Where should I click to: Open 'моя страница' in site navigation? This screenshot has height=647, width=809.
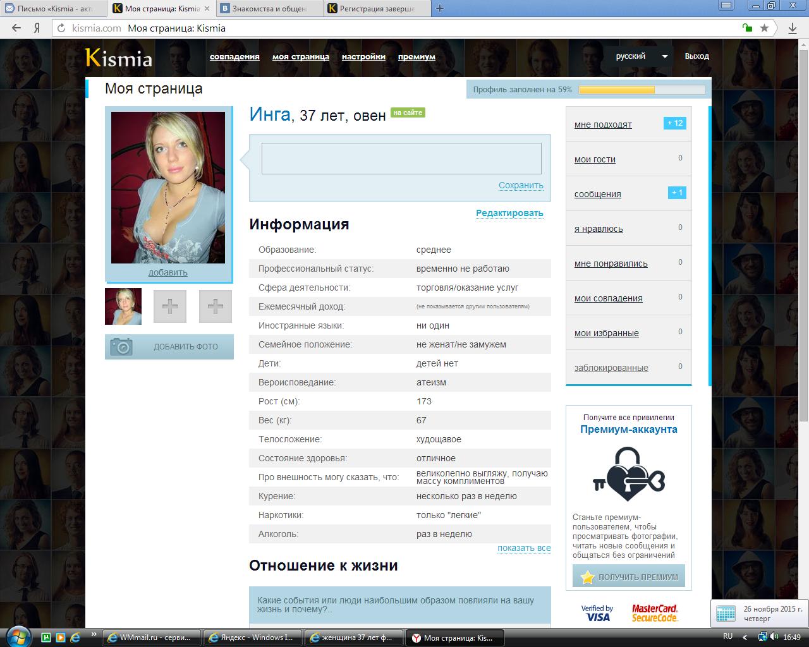tap(301, 57)
